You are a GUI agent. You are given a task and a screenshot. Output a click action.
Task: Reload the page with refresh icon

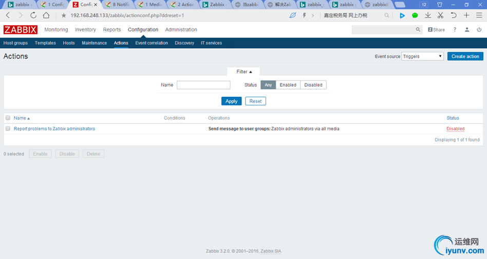(33, 15)
